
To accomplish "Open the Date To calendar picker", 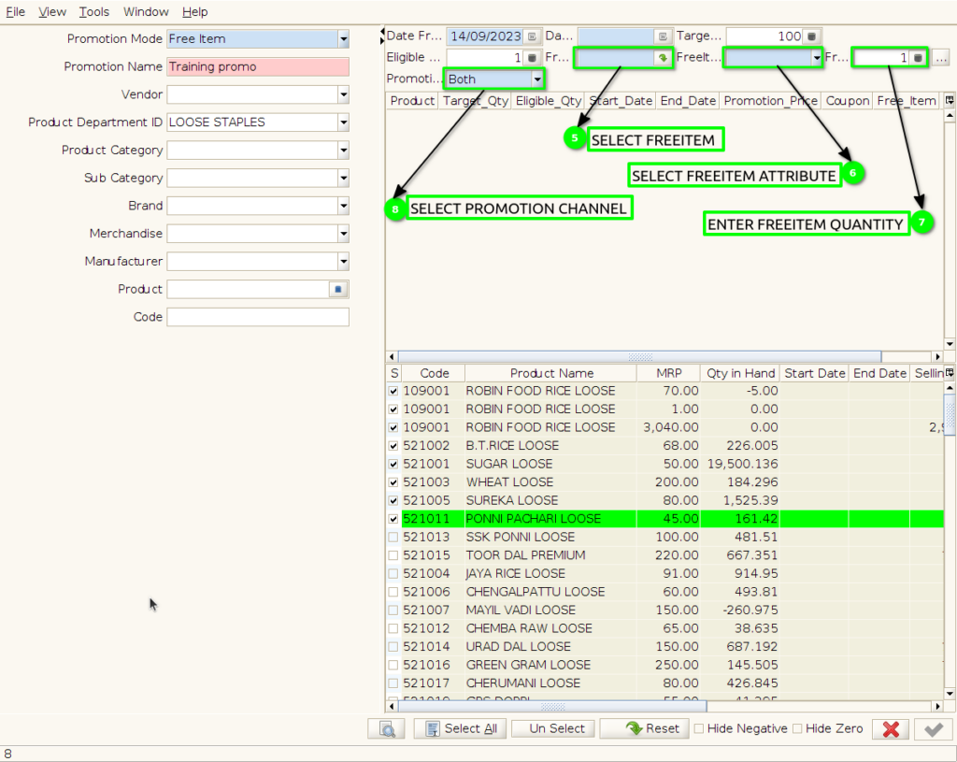I will click(x=663, y=36).
